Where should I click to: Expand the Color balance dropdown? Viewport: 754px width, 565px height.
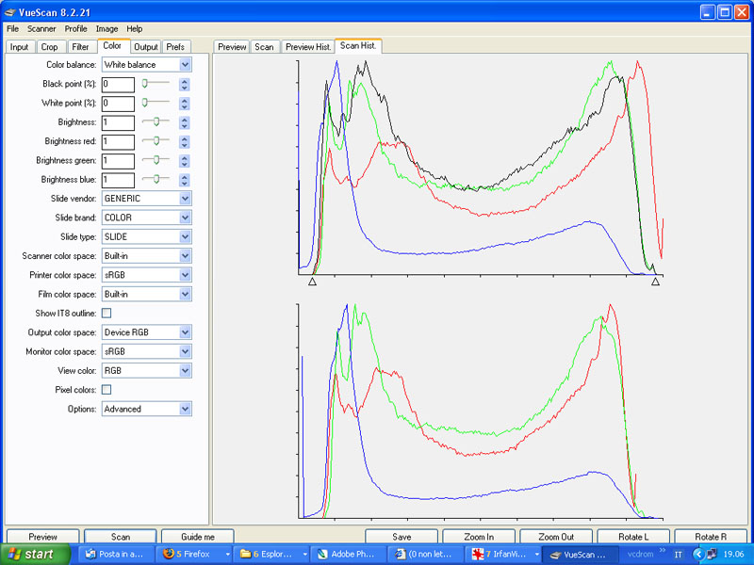coord(185,65)
